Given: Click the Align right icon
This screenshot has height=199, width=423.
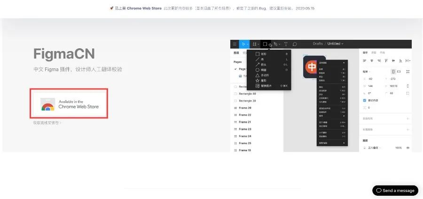Looking at the screenshot, I should pyautogui.click(x=379, y=61).
